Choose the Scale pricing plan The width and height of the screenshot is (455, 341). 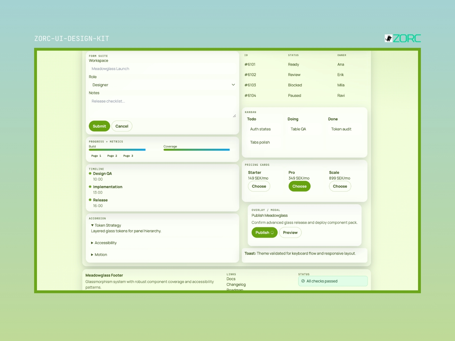pyautogui.click(x=340, y=186)
